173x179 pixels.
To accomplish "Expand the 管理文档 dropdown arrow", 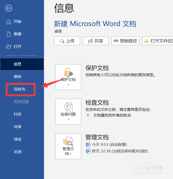I will tap(71, 154).
